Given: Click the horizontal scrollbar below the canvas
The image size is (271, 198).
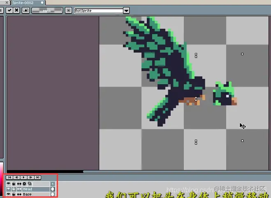Looking at the screenshot, I should tap(176, 172).
